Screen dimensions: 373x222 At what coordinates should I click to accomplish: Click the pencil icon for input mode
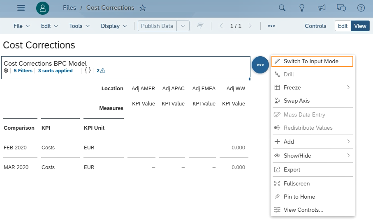(277, 61)
